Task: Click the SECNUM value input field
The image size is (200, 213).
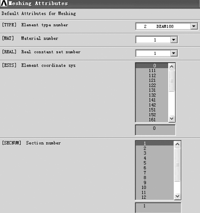Action: [158, 207]
